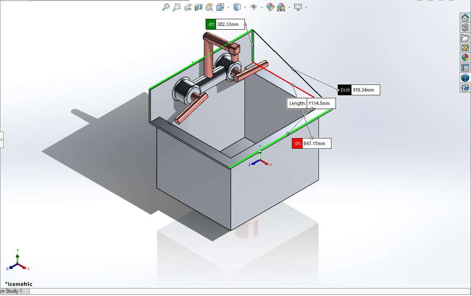
Task: Toggle Hide/Show Items eye icon
Action: (254, 7)
